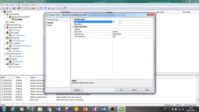Click the Save As disk icon in toolbar

pyautogui.click(x=14, y=8)
